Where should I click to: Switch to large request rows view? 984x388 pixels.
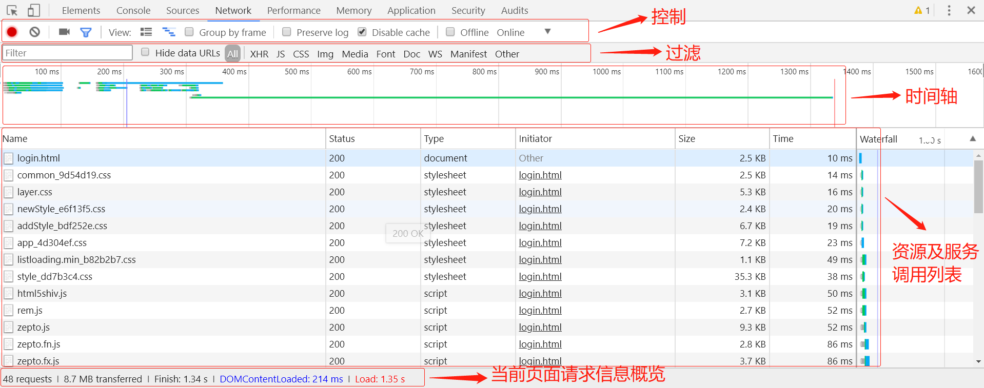(146, 32)
